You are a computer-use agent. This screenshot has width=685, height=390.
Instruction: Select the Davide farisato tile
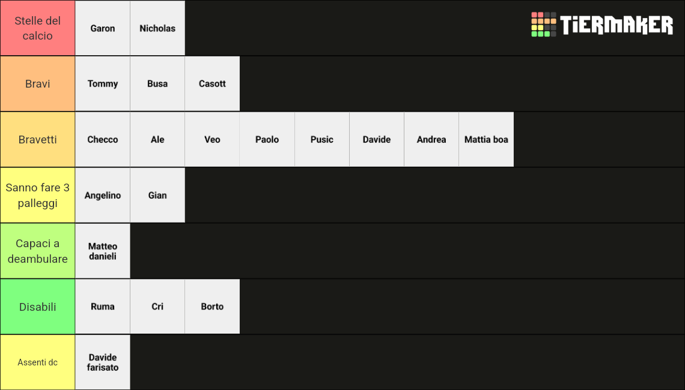[x=103, y=362]
